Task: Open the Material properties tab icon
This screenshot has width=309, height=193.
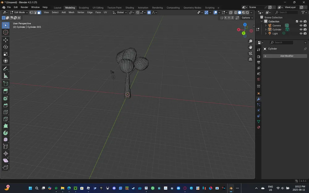Action: [x=259, y=127]
